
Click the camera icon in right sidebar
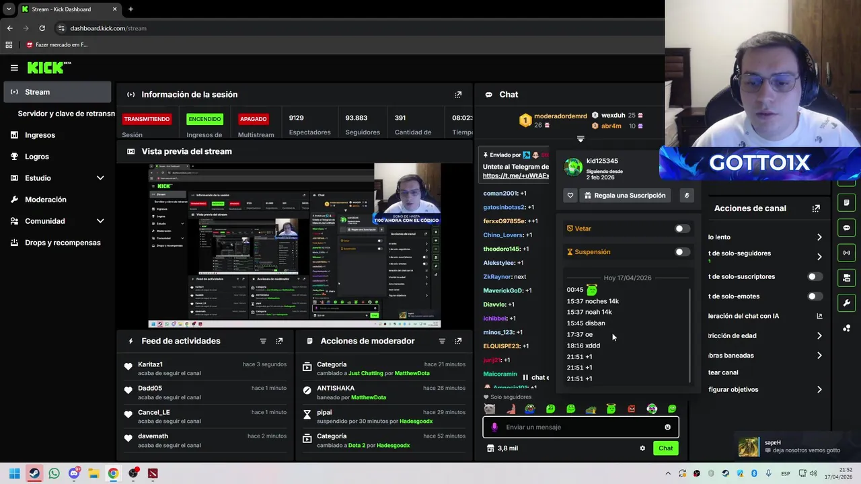coord(846,278)
